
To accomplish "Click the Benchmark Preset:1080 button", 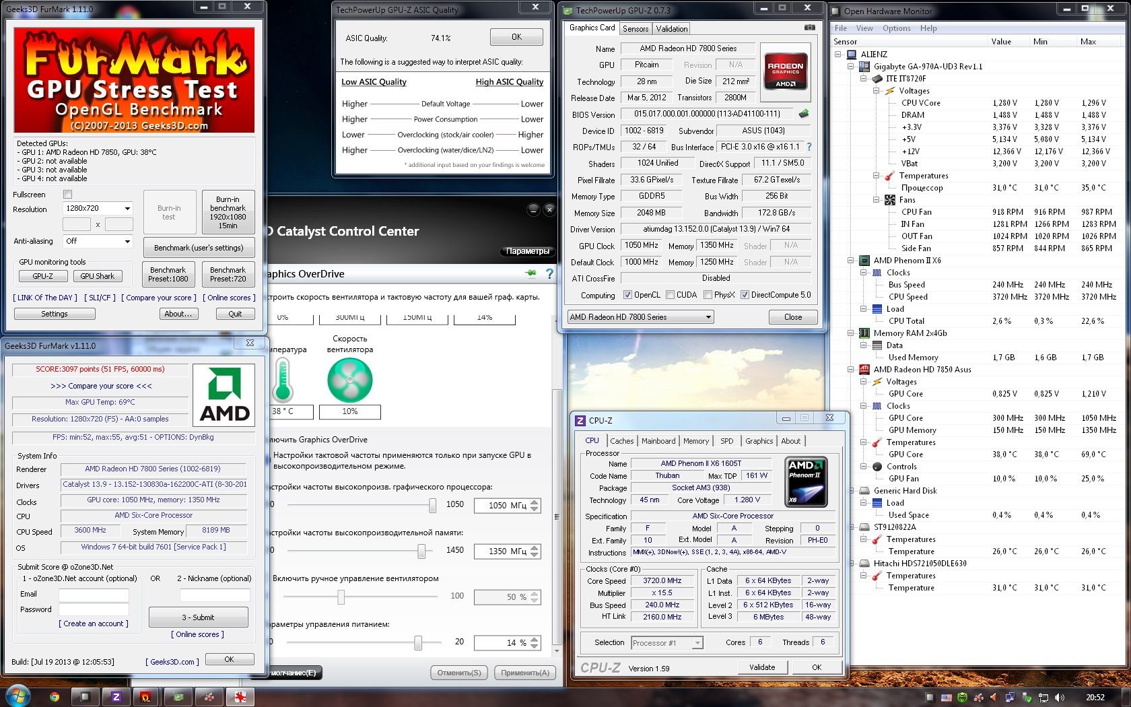I will pyautogui.click(x=168, y=274).
